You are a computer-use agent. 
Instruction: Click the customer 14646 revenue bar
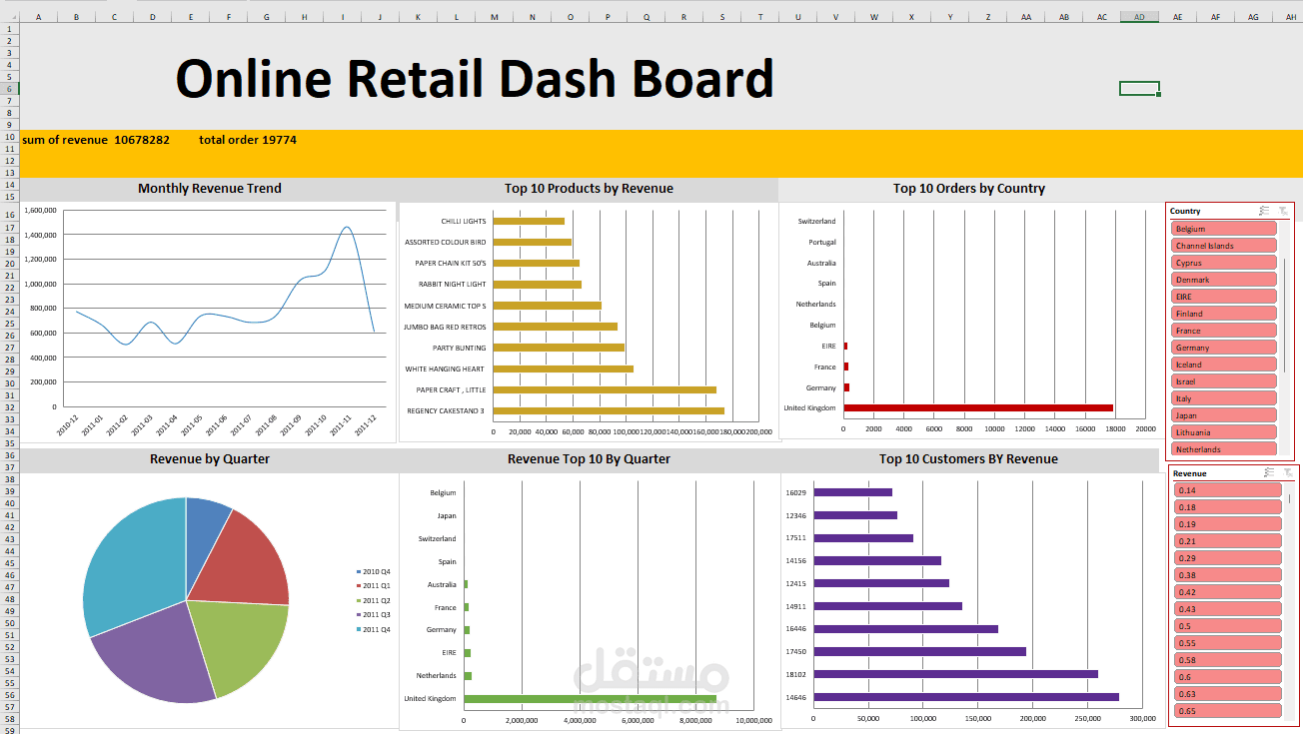point(966,697)
